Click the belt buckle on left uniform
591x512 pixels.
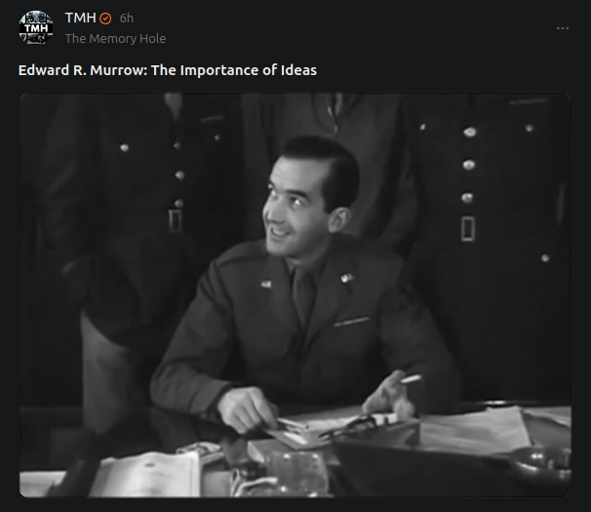pyautogui.click(x=175, y=220)
